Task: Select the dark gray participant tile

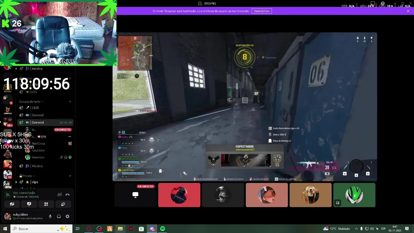Action: coord(223,195)
